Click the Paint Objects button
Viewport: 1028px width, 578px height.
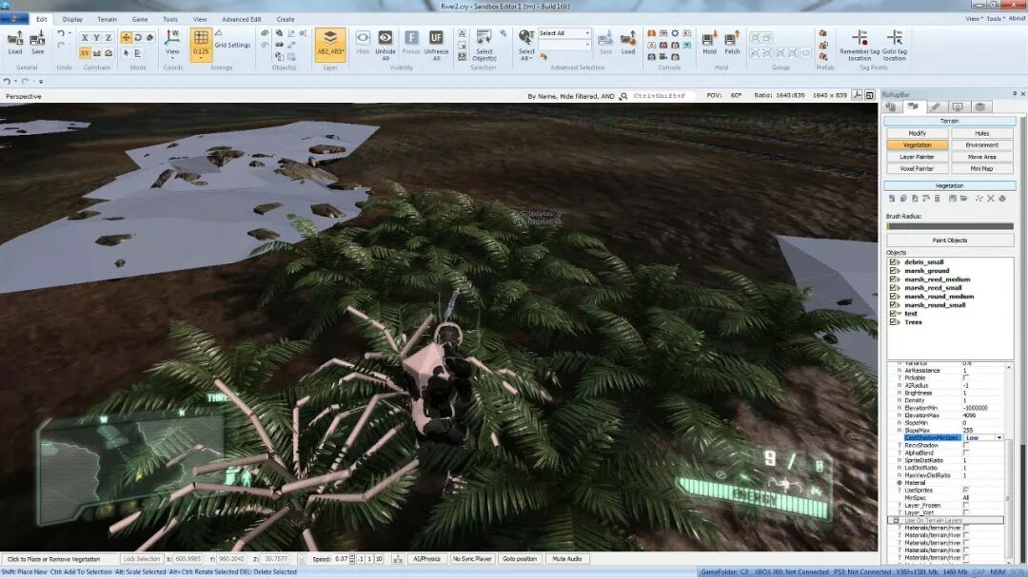click(x=949, y=241)
